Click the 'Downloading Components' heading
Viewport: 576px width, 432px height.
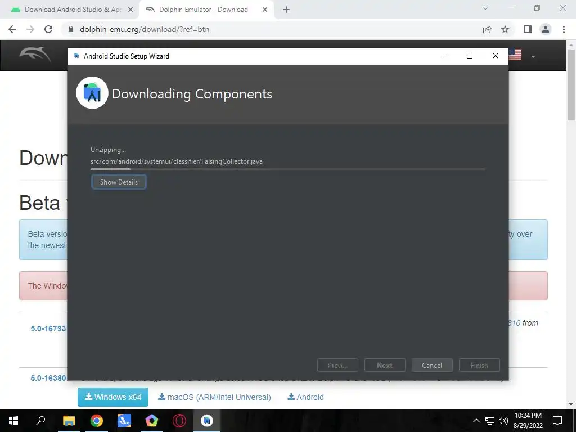[192, 94]
